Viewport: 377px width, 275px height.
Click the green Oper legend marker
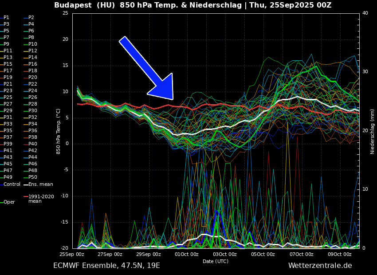coord(1,202)
